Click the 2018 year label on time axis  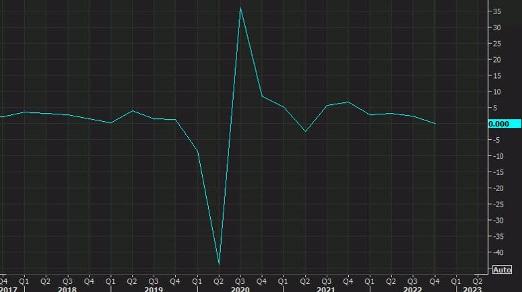pyautogui.click(x=67, y=289)
